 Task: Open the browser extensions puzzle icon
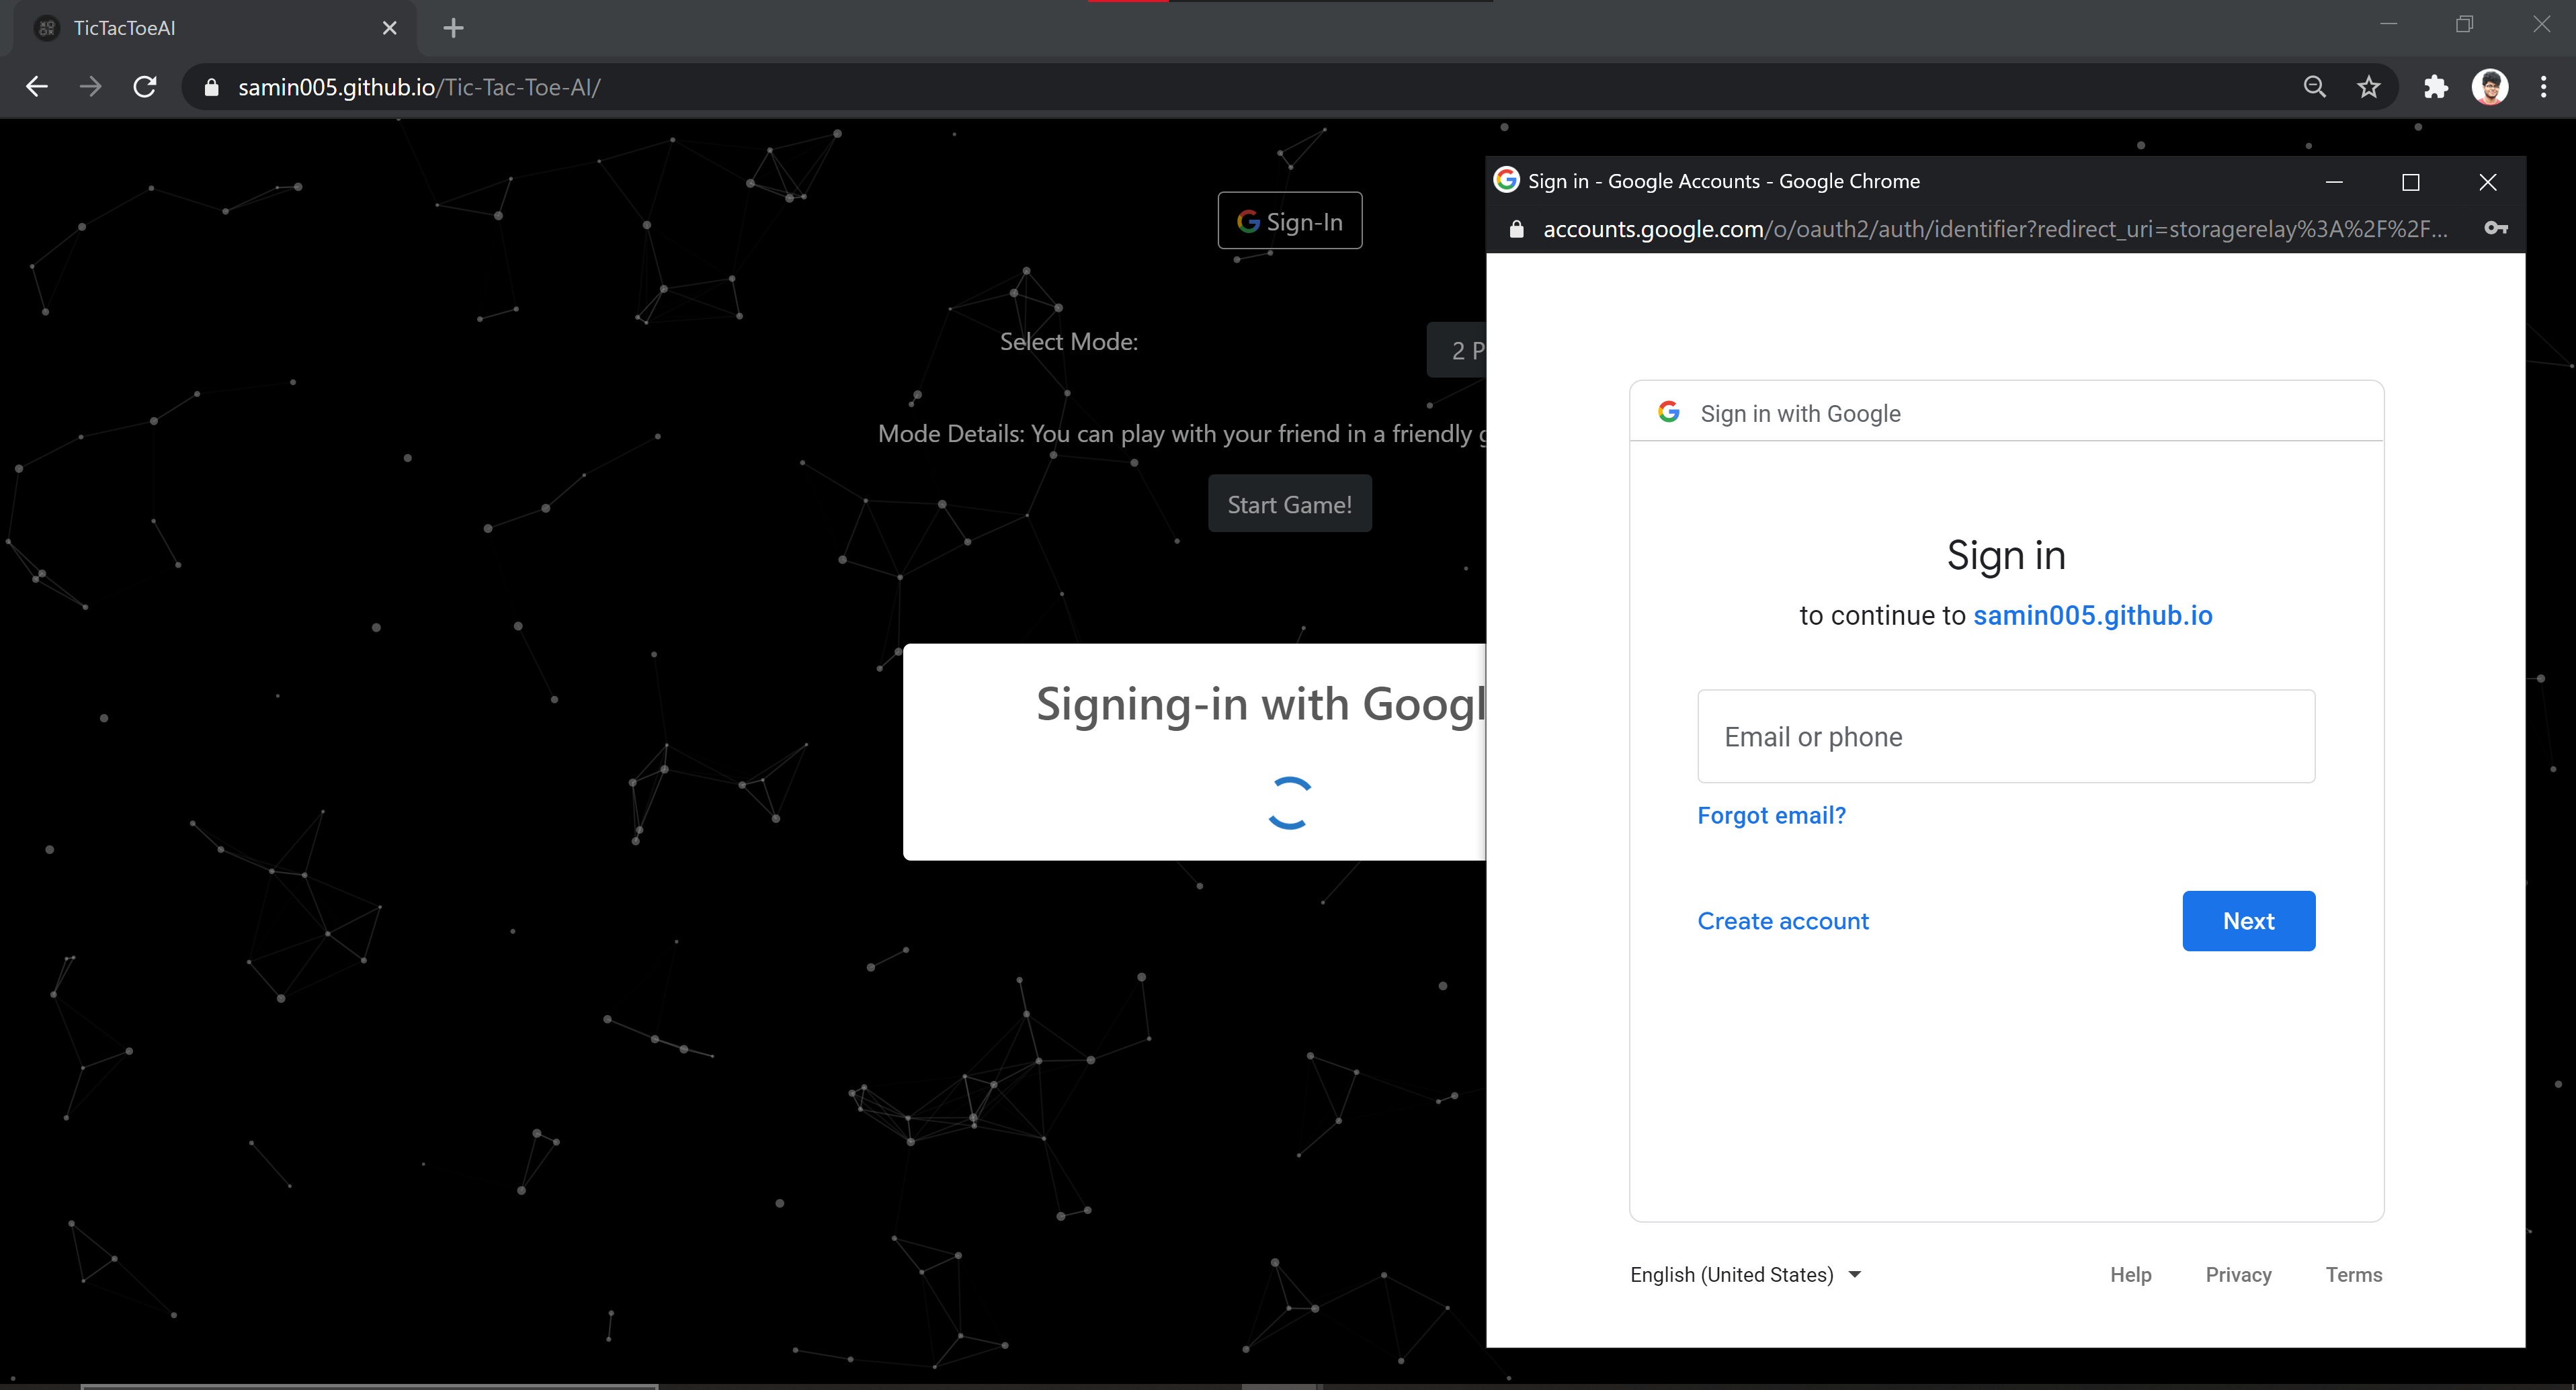tap(2435, 86)
